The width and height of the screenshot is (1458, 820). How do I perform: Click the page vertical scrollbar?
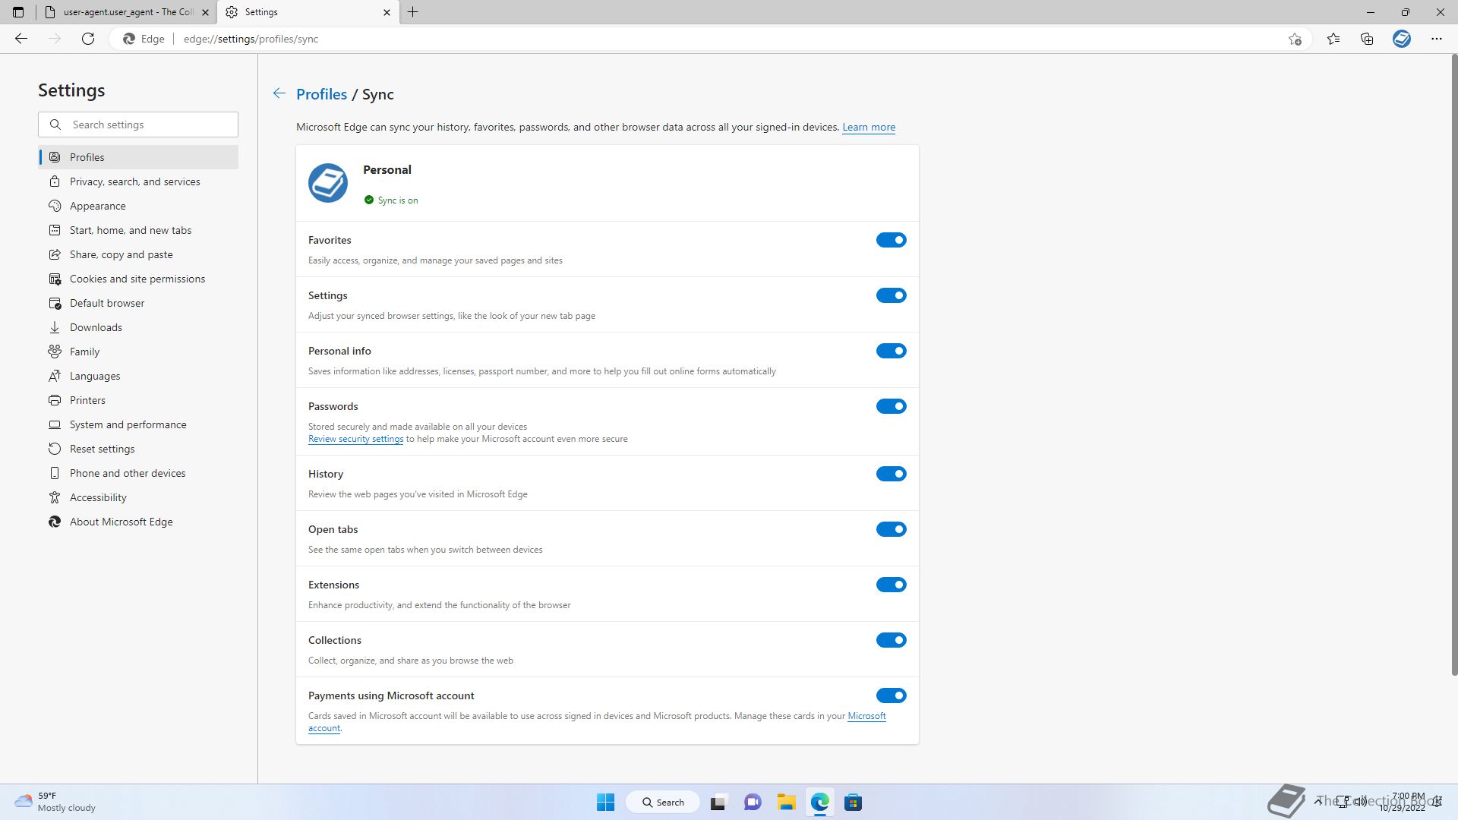tap(1454, 364)
